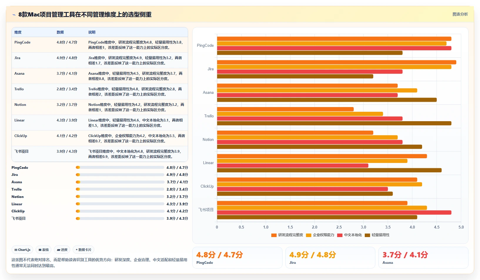This screenshot has width=480, height=280.
Task: Click 飞书项目's red 中文本地化 bar in the chart
Action: [334, 212]
